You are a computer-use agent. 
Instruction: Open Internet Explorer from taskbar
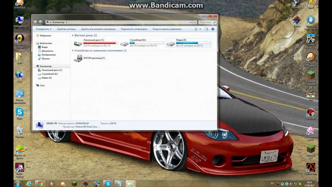point(29,184)
